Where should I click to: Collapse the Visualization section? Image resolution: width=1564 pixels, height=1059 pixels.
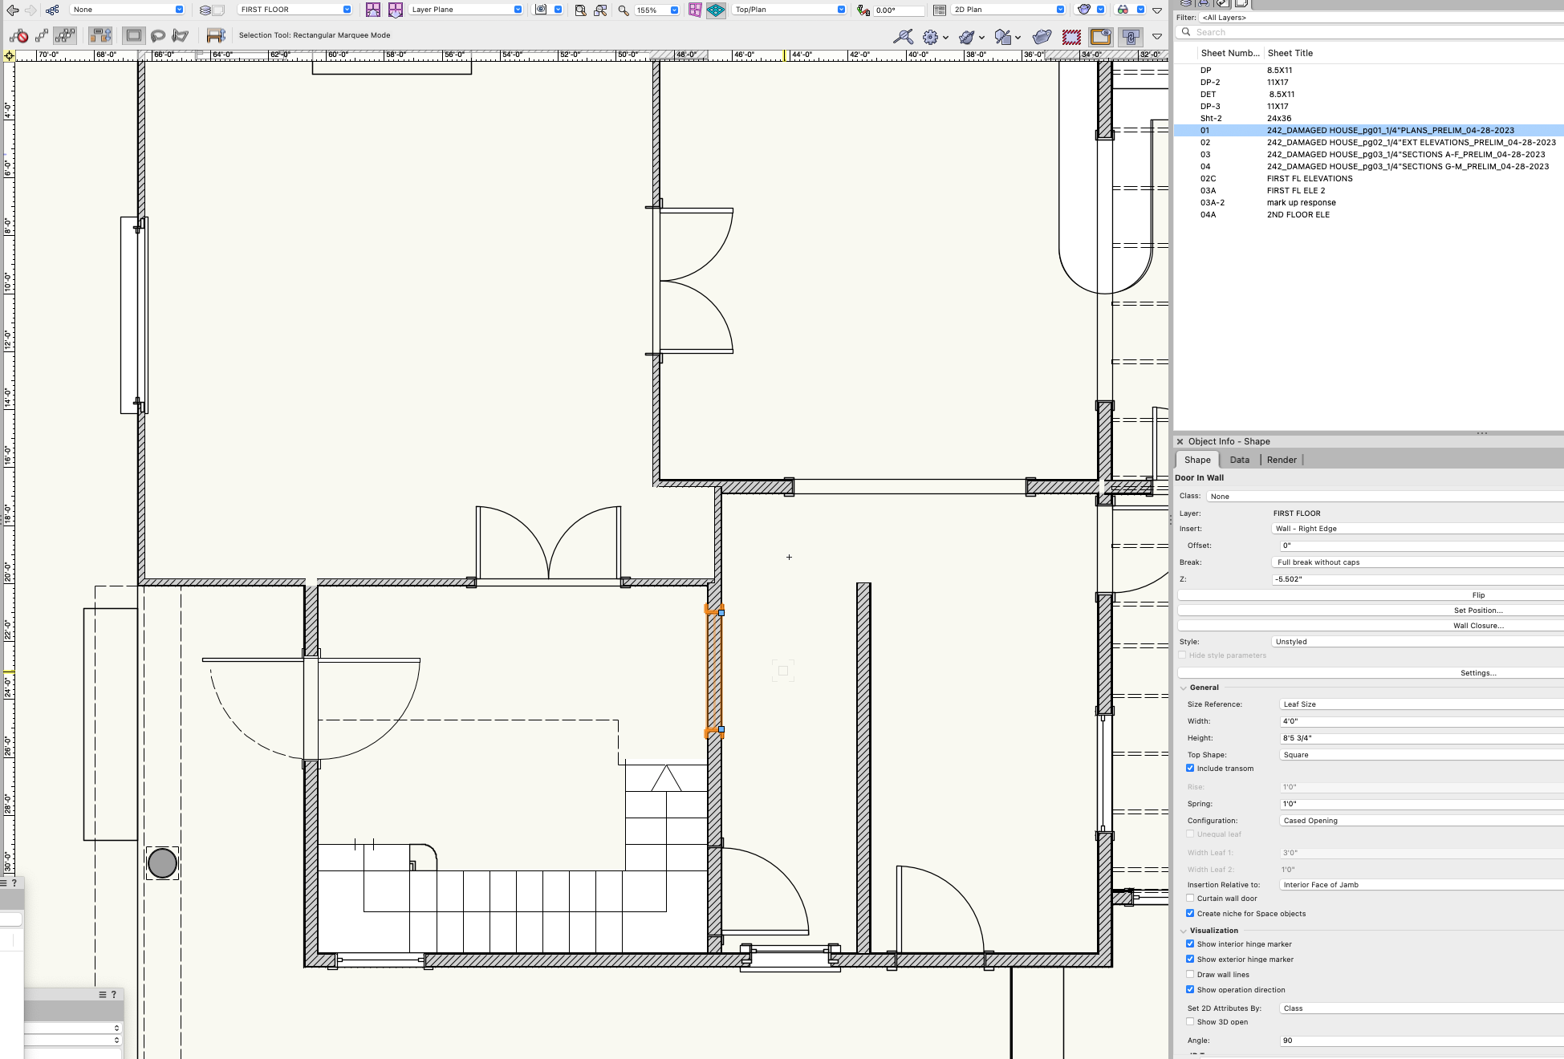point(1184,931)
